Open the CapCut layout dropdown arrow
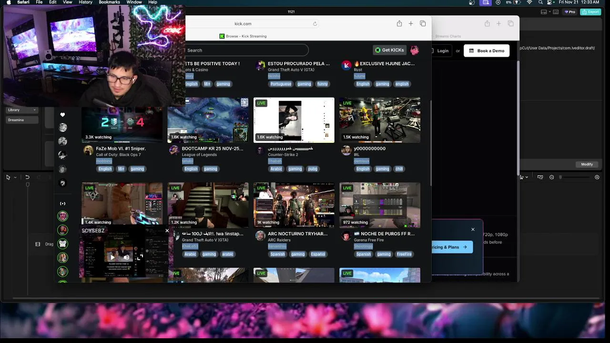This screenshot has height=343, width=610. point(550,12)
